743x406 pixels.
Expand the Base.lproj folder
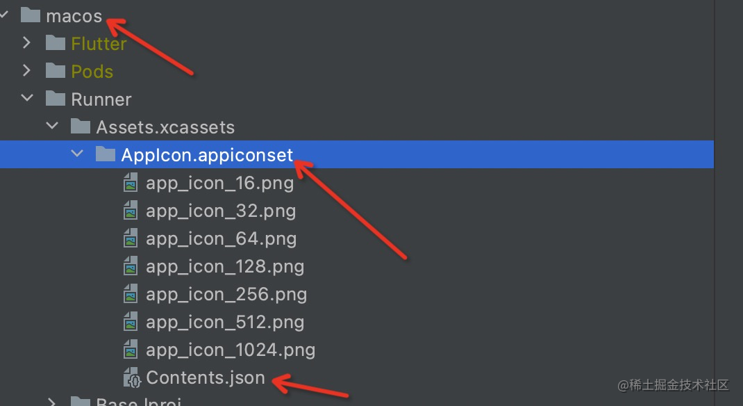[51, 402]
